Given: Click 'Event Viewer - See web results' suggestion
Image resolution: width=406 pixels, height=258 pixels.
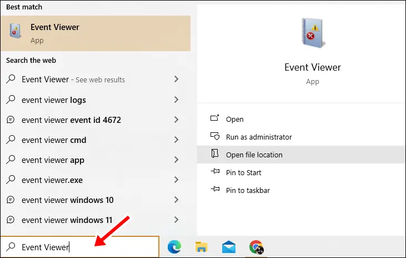Looking at the screenshot, I should pos(73,80).
